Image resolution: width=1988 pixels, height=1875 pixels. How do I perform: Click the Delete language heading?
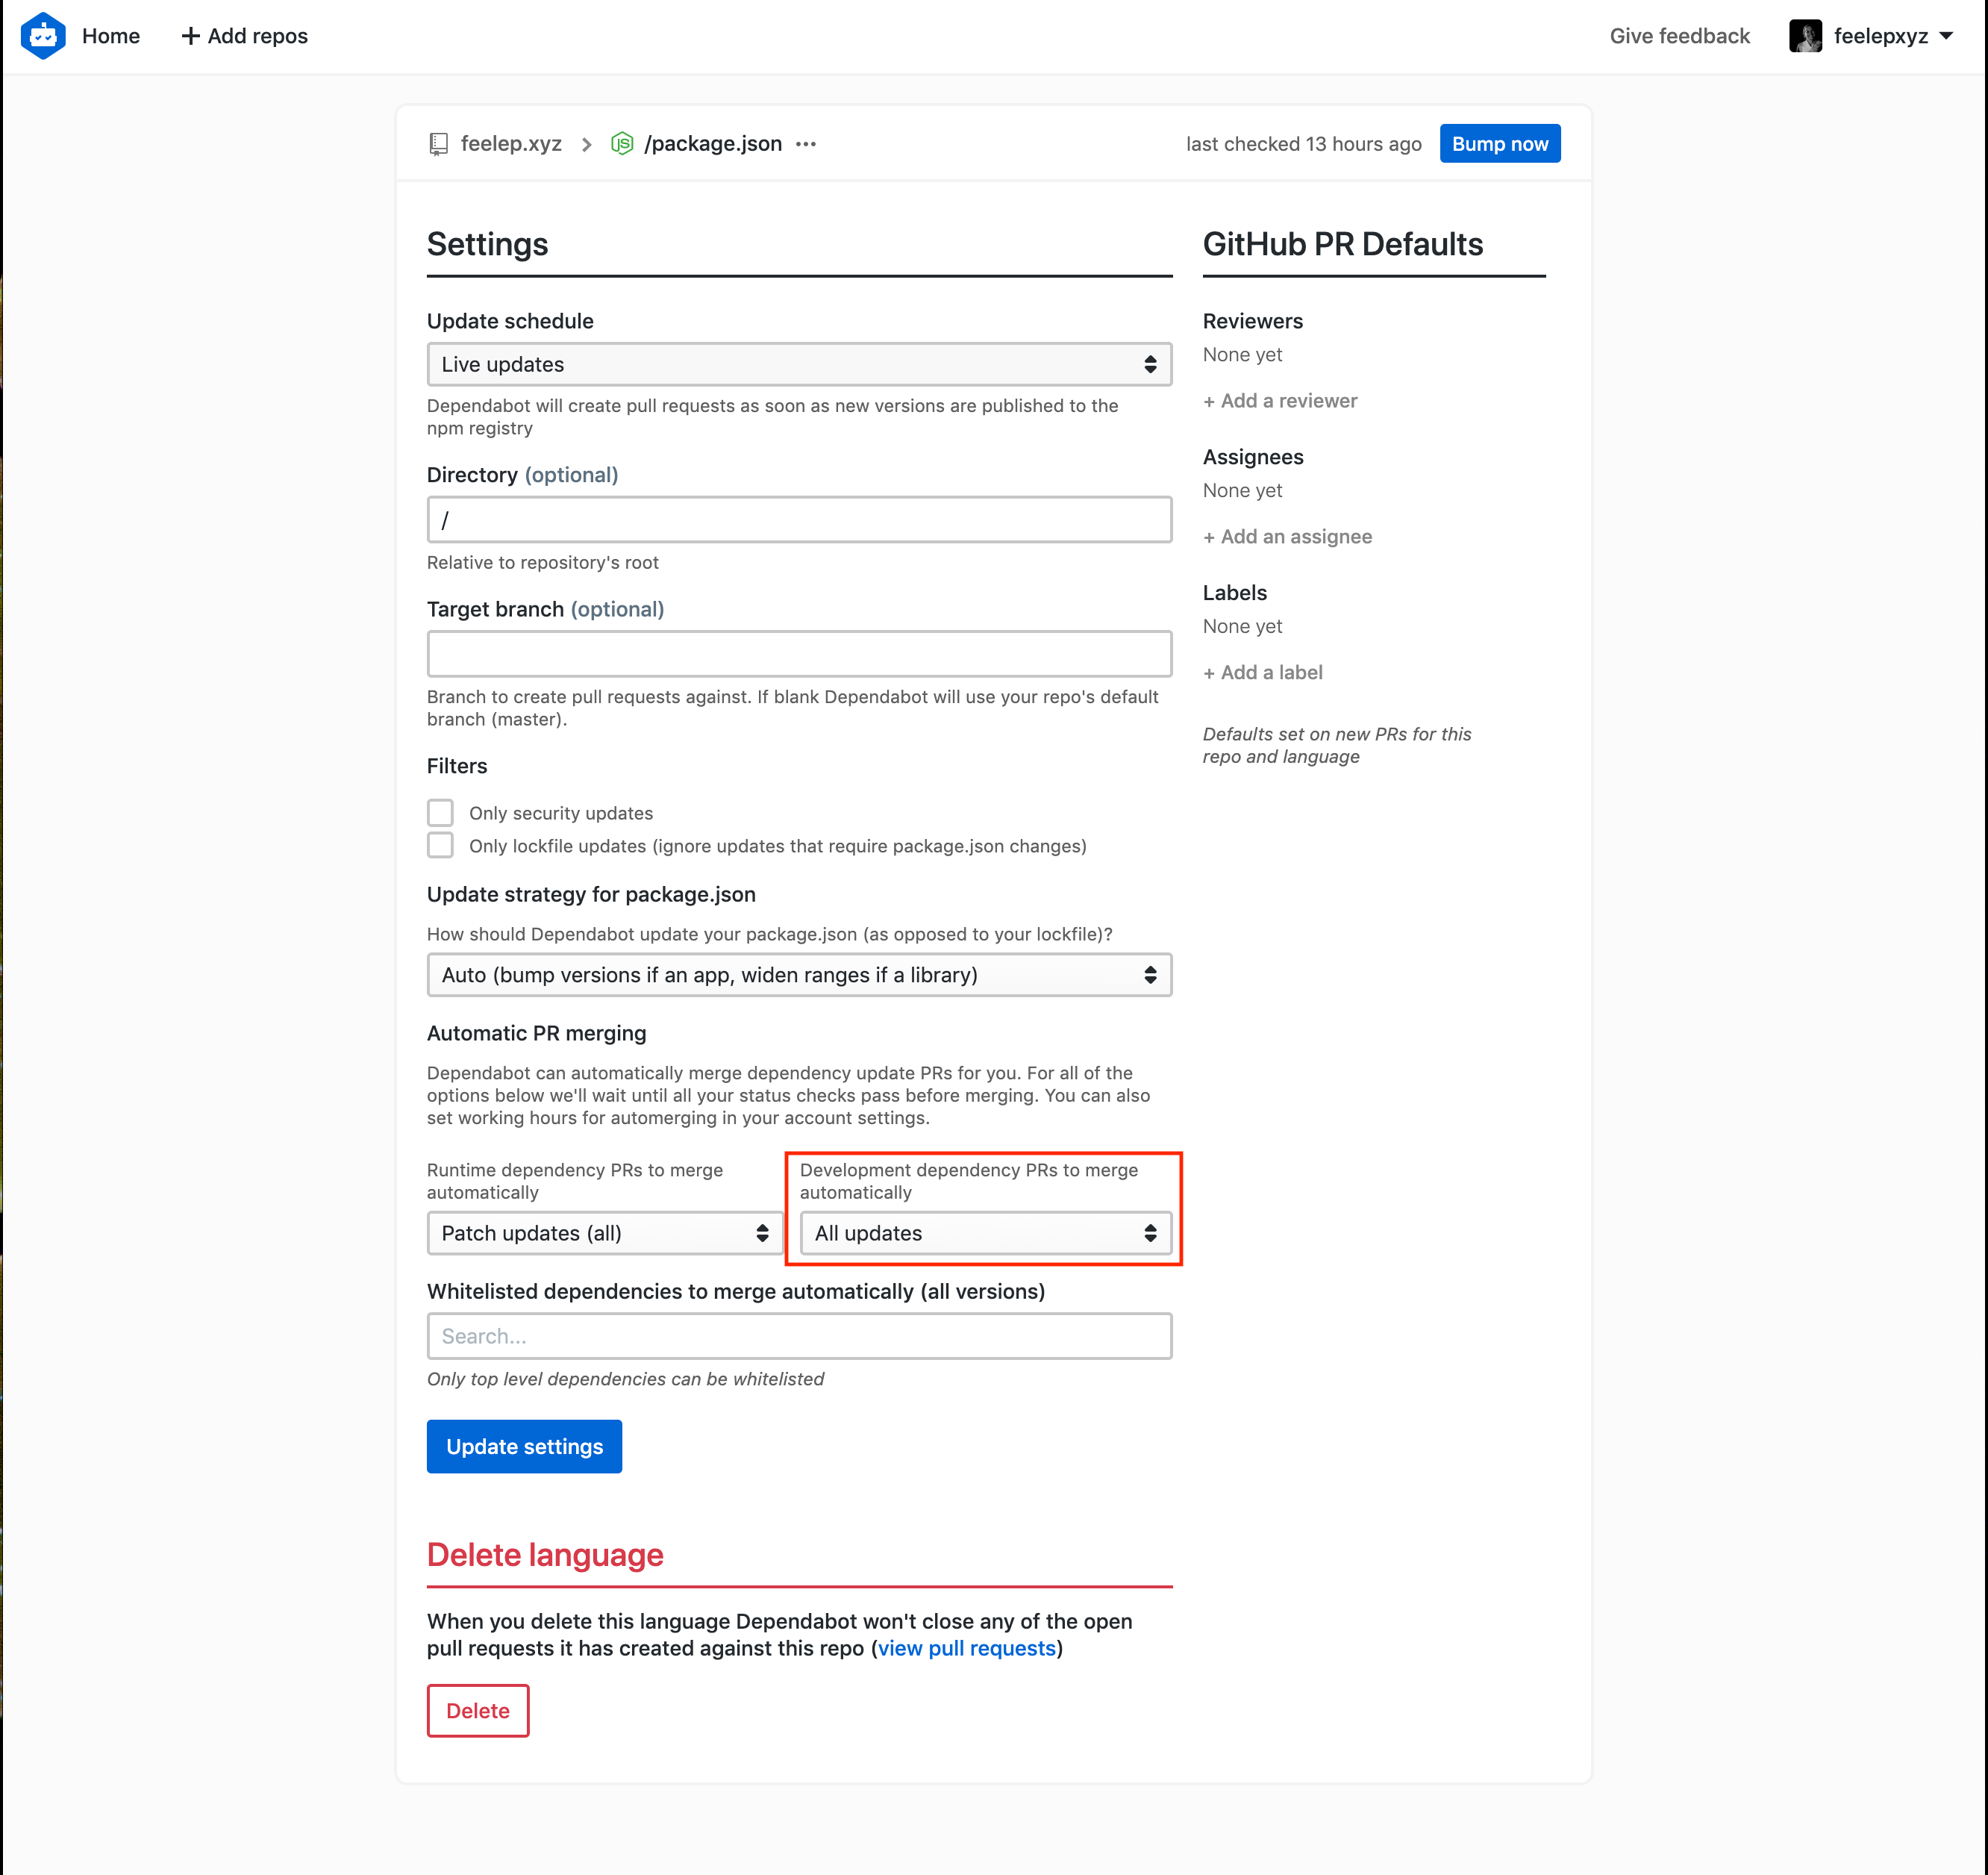pyautogui.click(x=545, y=1555)
